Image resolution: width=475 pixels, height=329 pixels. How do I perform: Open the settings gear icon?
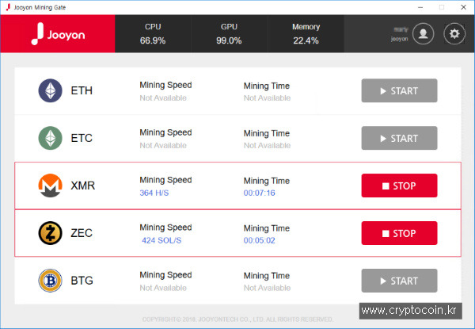[x=454, y=33]
